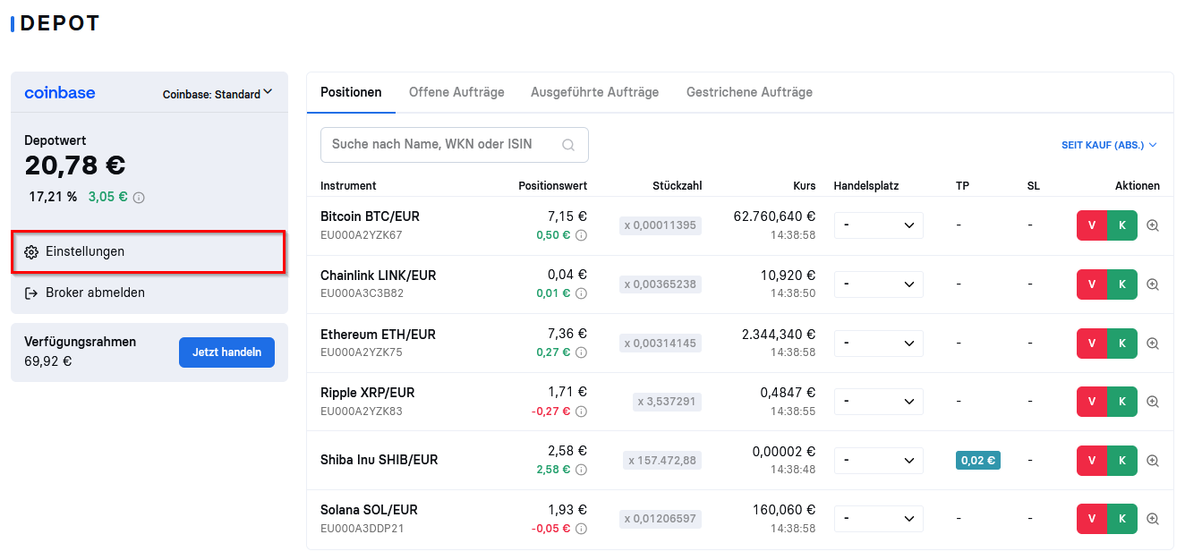Open Handelsplatz dropdown for Chainlink LINK/EUR
Viewport: 1185px width, 560px height.
(x=878, y=284)
